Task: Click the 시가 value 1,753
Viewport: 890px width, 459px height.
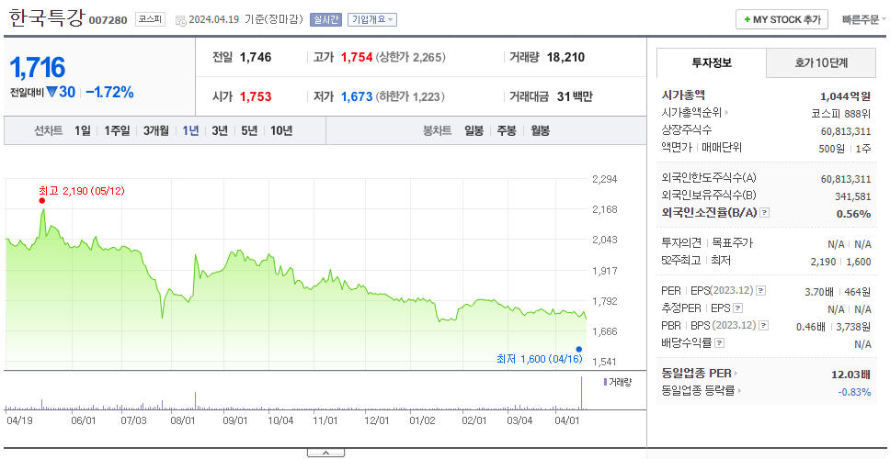Action: click(256, 97)
